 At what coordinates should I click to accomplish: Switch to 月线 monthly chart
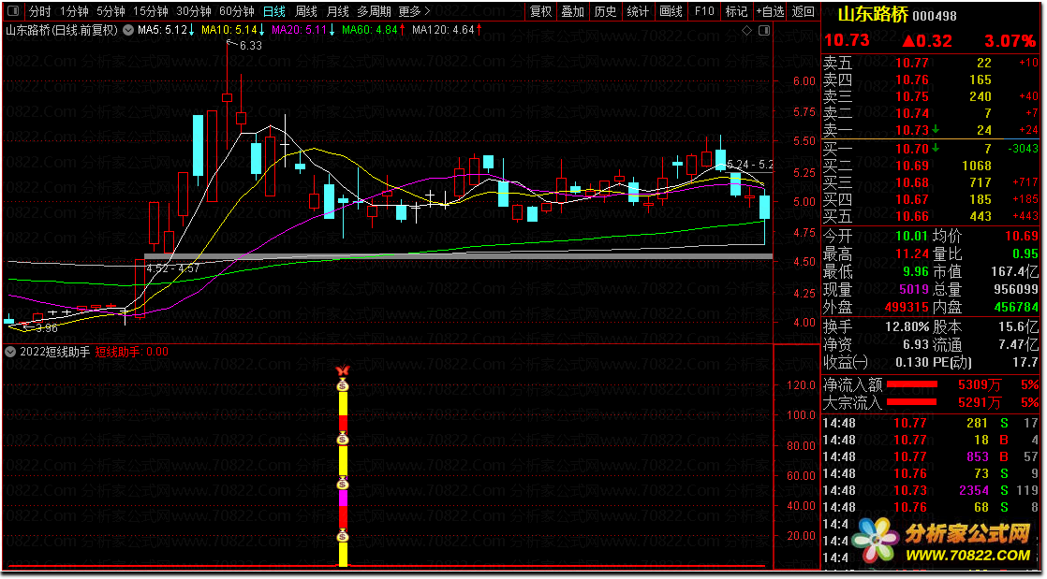338,11
